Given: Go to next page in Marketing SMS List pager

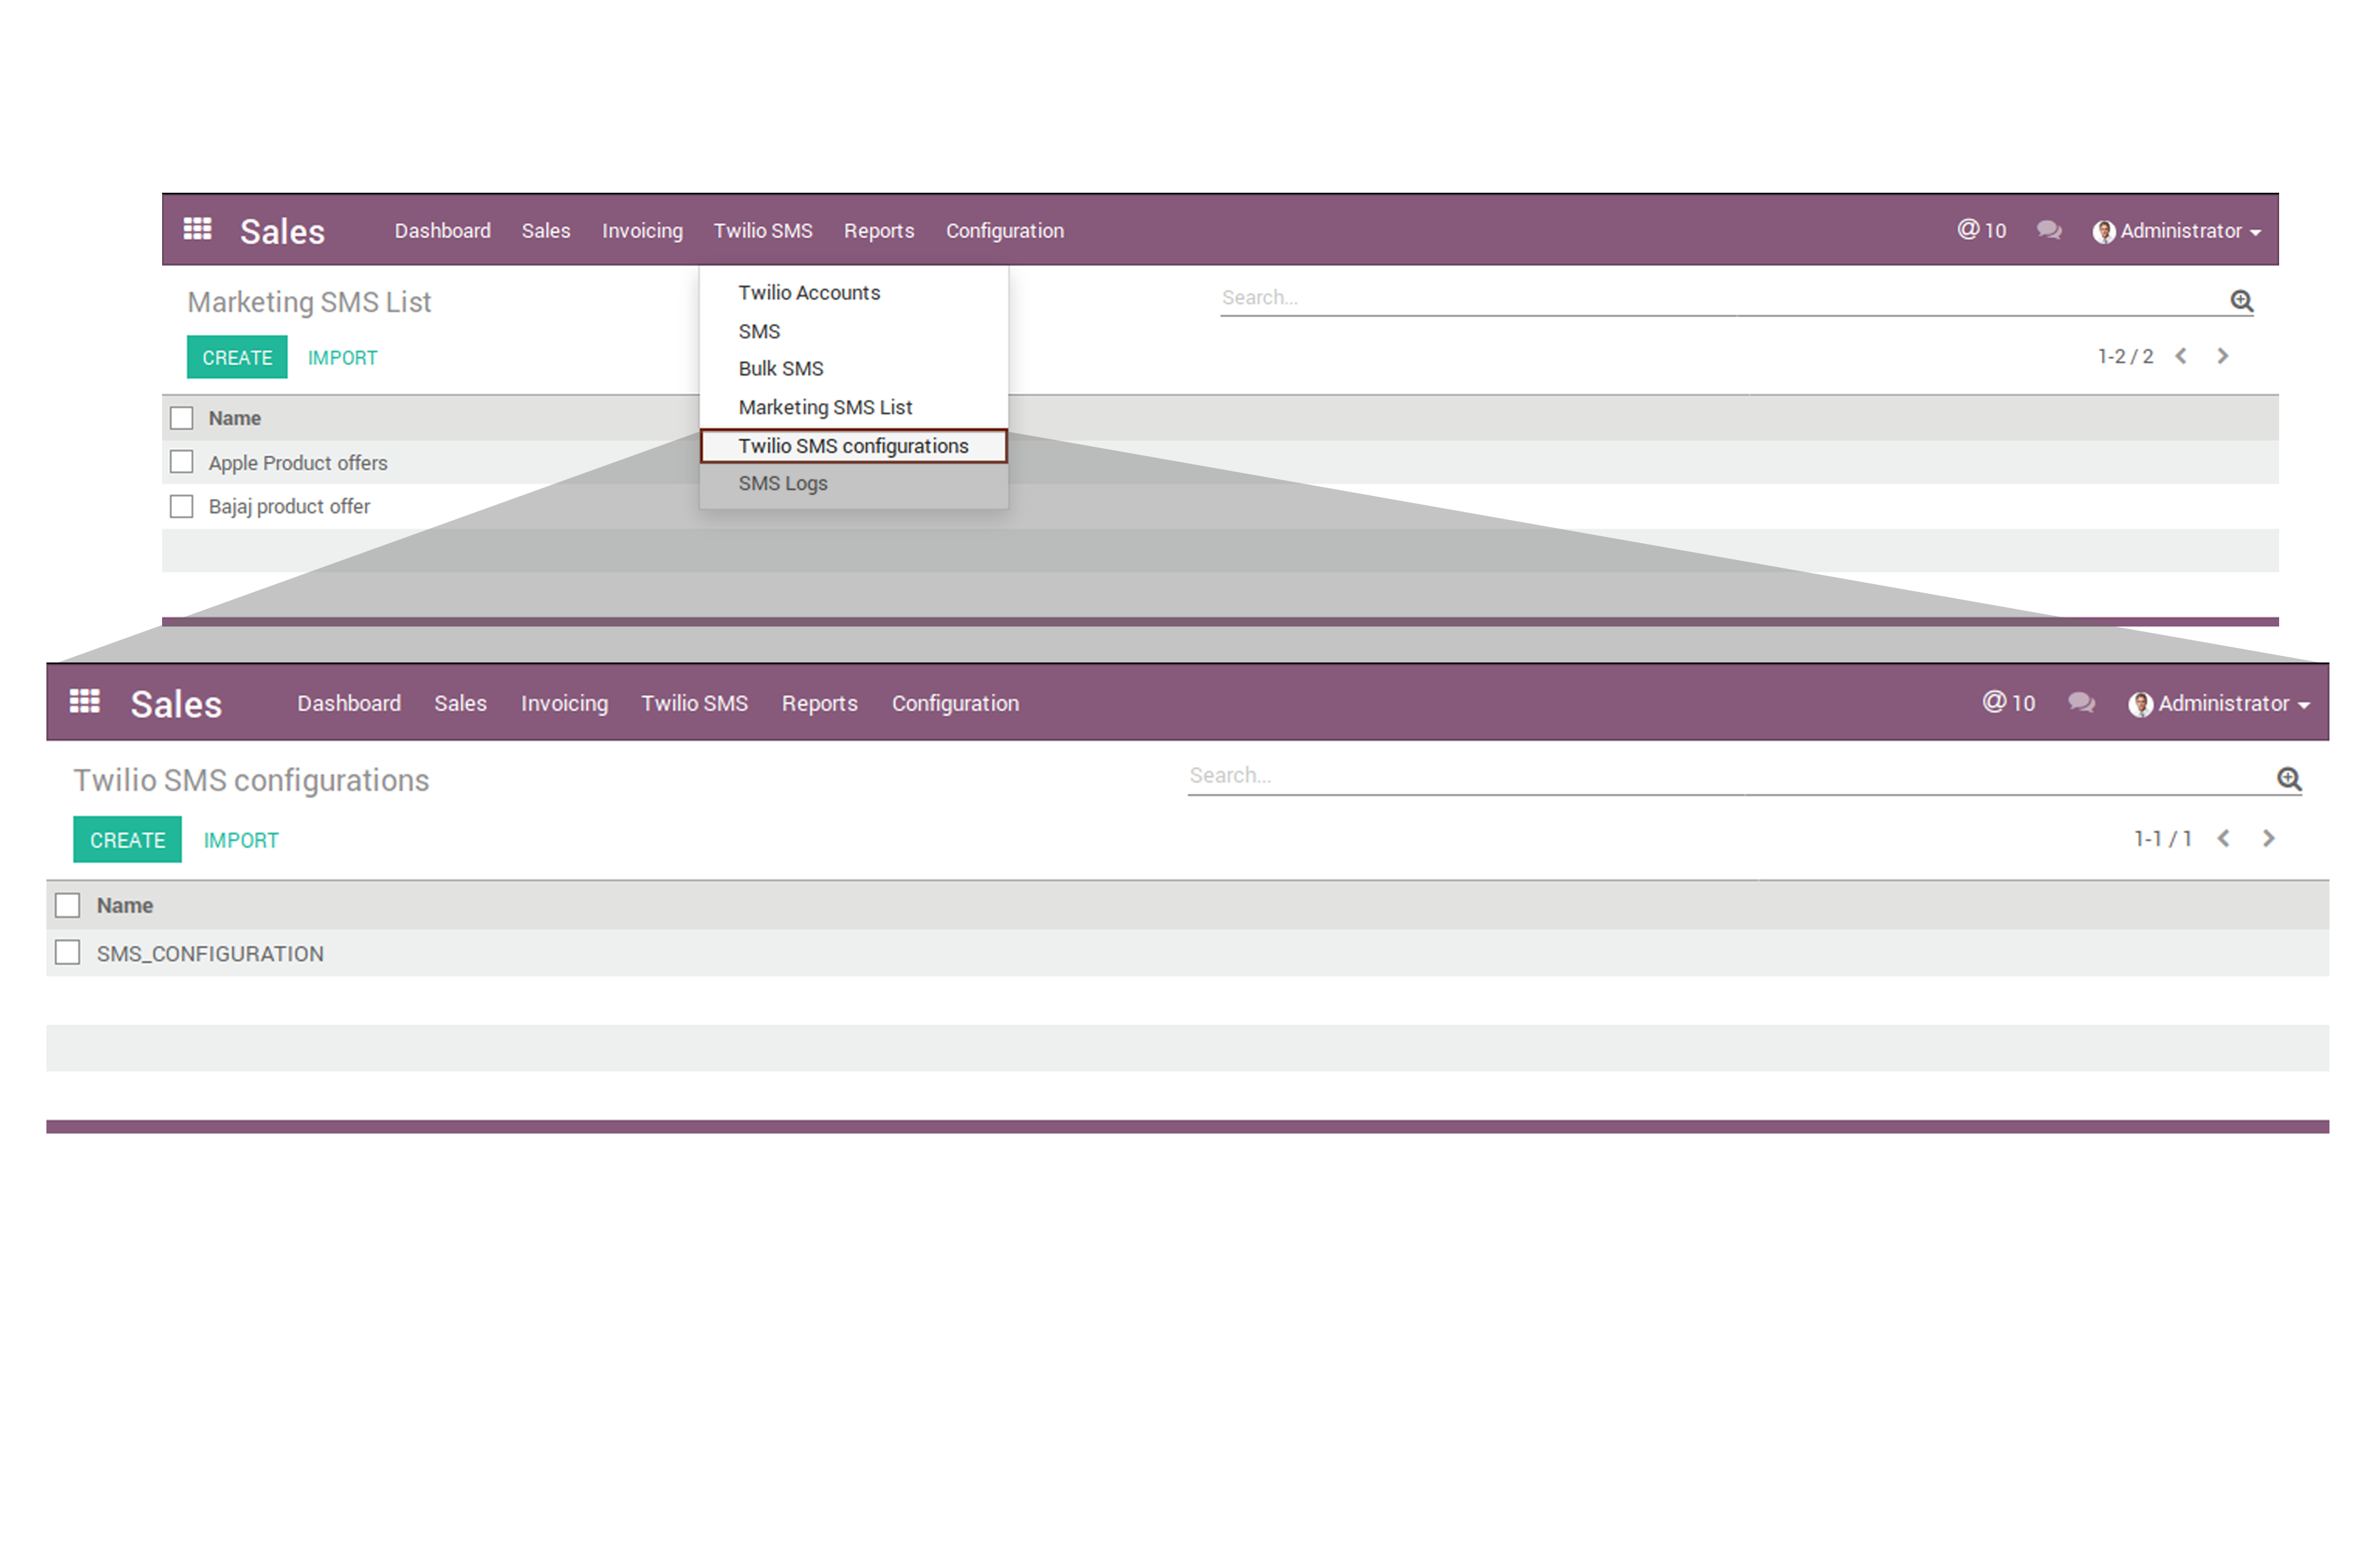Looking at the screenshot, I should point(2222,356).
